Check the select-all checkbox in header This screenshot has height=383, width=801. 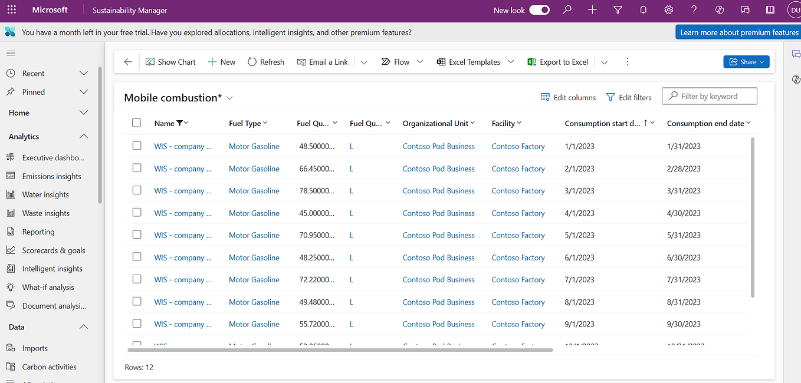(x=137, y=123)
